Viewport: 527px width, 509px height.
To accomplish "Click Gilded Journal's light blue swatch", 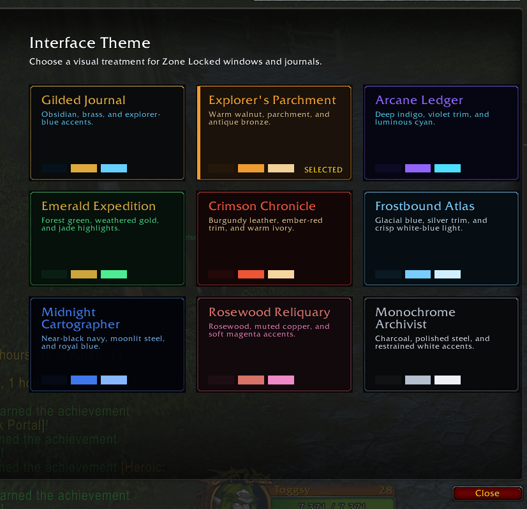I will coord(114,168).
